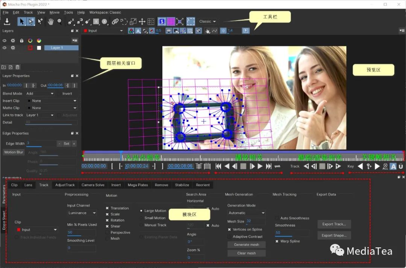
Task: Enable the Perspective motion checkbox
Action: pos(107,232)
